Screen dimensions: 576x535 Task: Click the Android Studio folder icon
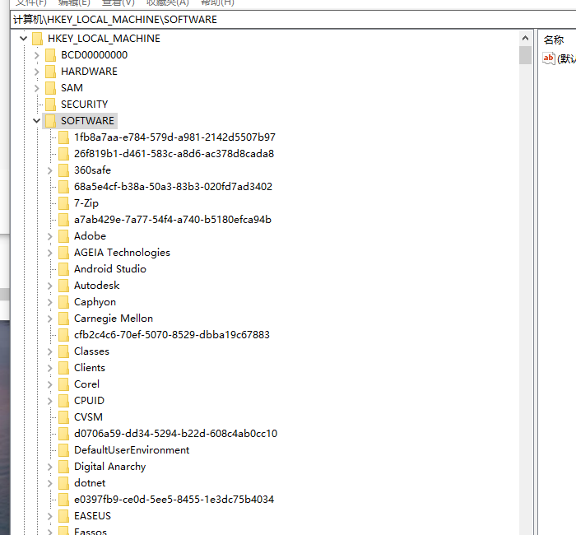tap(63, 269)
